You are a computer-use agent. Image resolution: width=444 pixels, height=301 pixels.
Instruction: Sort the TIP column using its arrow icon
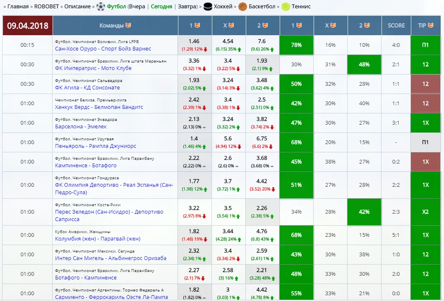pyautogui.click(x=431, y=25)
